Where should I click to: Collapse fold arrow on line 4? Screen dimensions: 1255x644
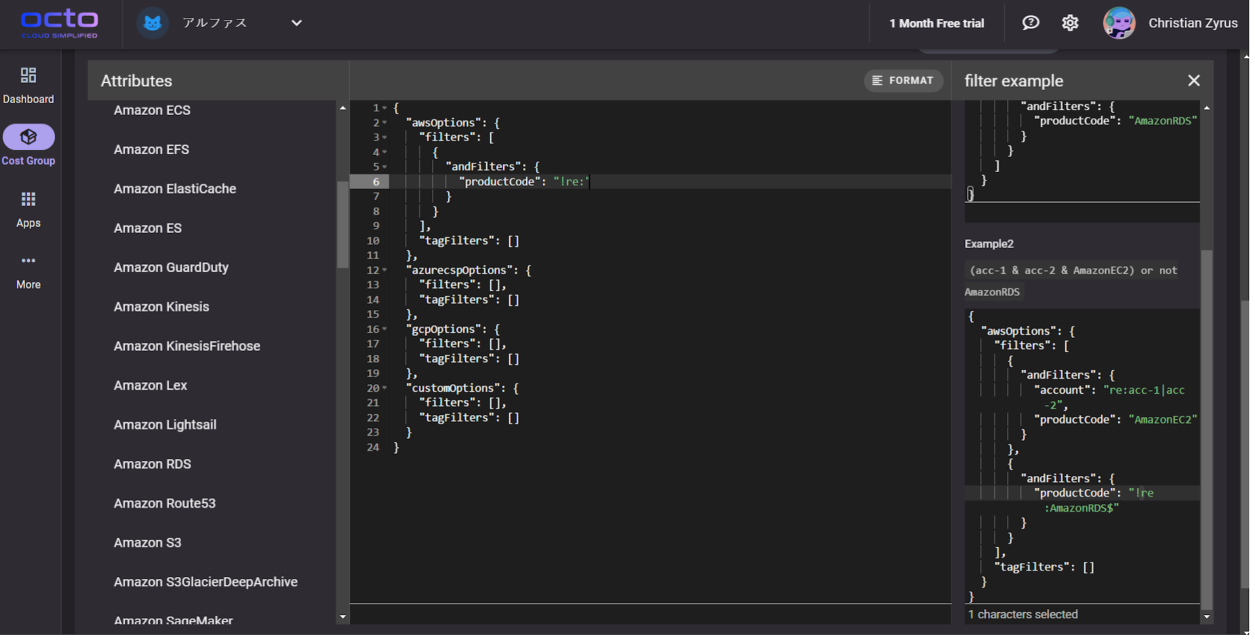[x=385, y=152]
